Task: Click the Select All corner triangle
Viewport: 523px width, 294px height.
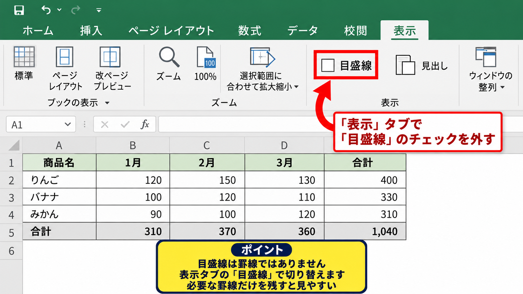Action: [x=14, y=145]
